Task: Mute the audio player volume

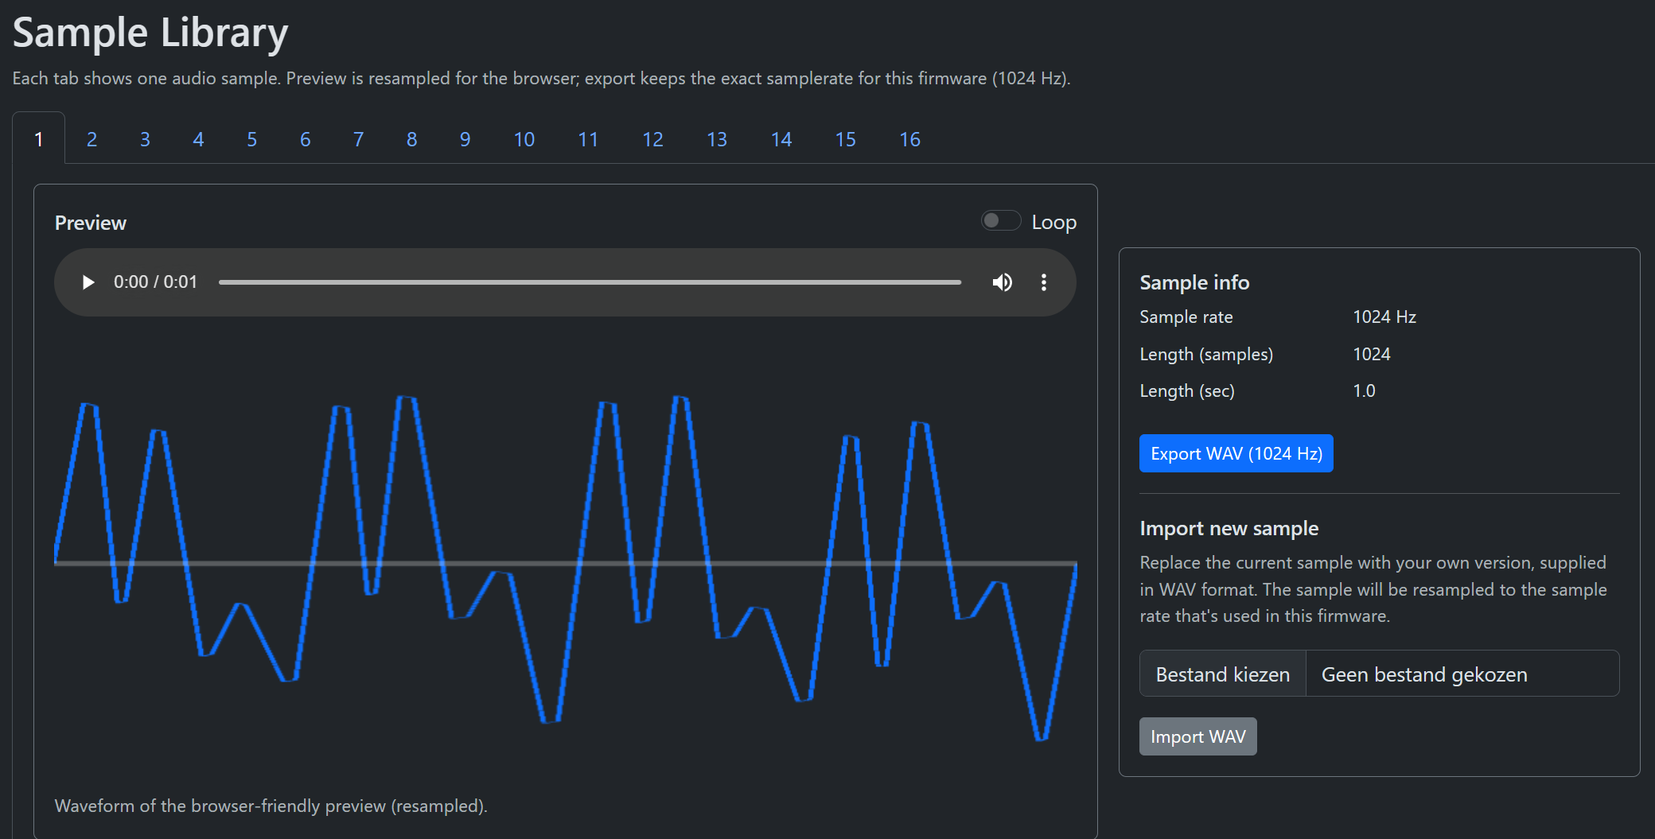Action: (1002, 282)
